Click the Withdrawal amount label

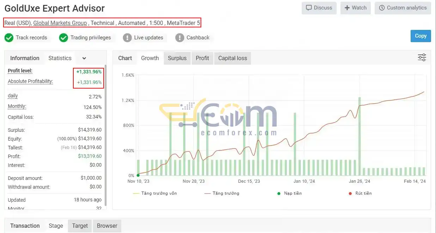click(x=29, y=187)
